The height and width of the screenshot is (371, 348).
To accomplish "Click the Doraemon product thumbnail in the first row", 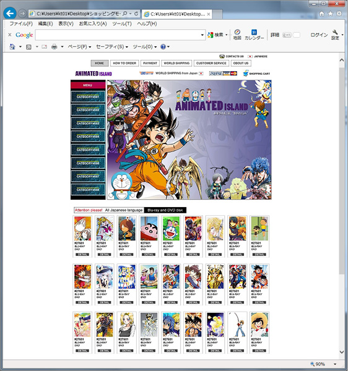I will coord(171,228).
